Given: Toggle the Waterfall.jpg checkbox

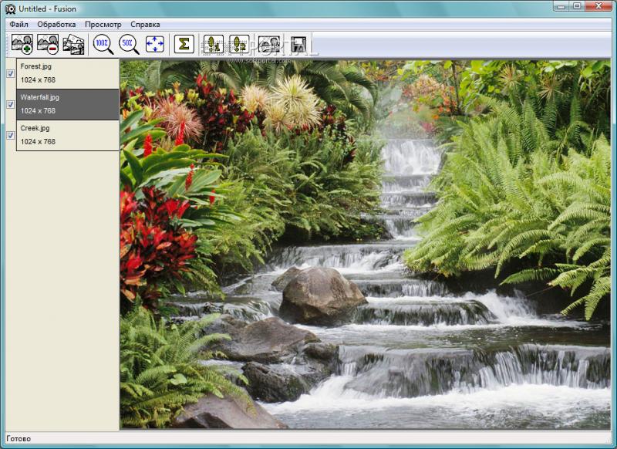Looking at the screenshot, I should click(11, 104).
